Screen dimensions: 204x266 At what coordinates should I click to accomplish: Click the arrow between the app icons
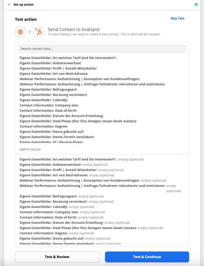click(29, 32)
